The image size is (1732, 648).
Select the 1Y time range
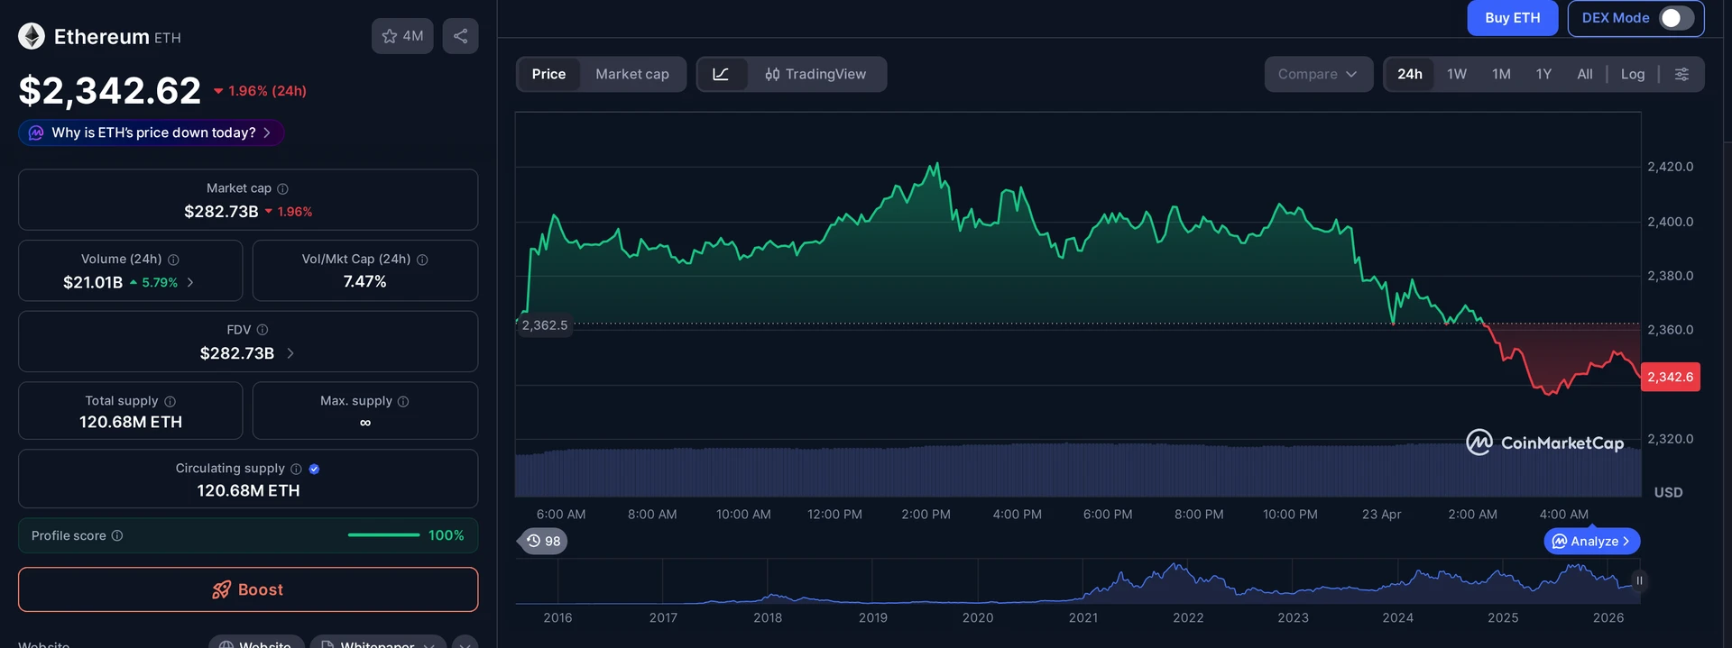click(x=1543, y=74)
